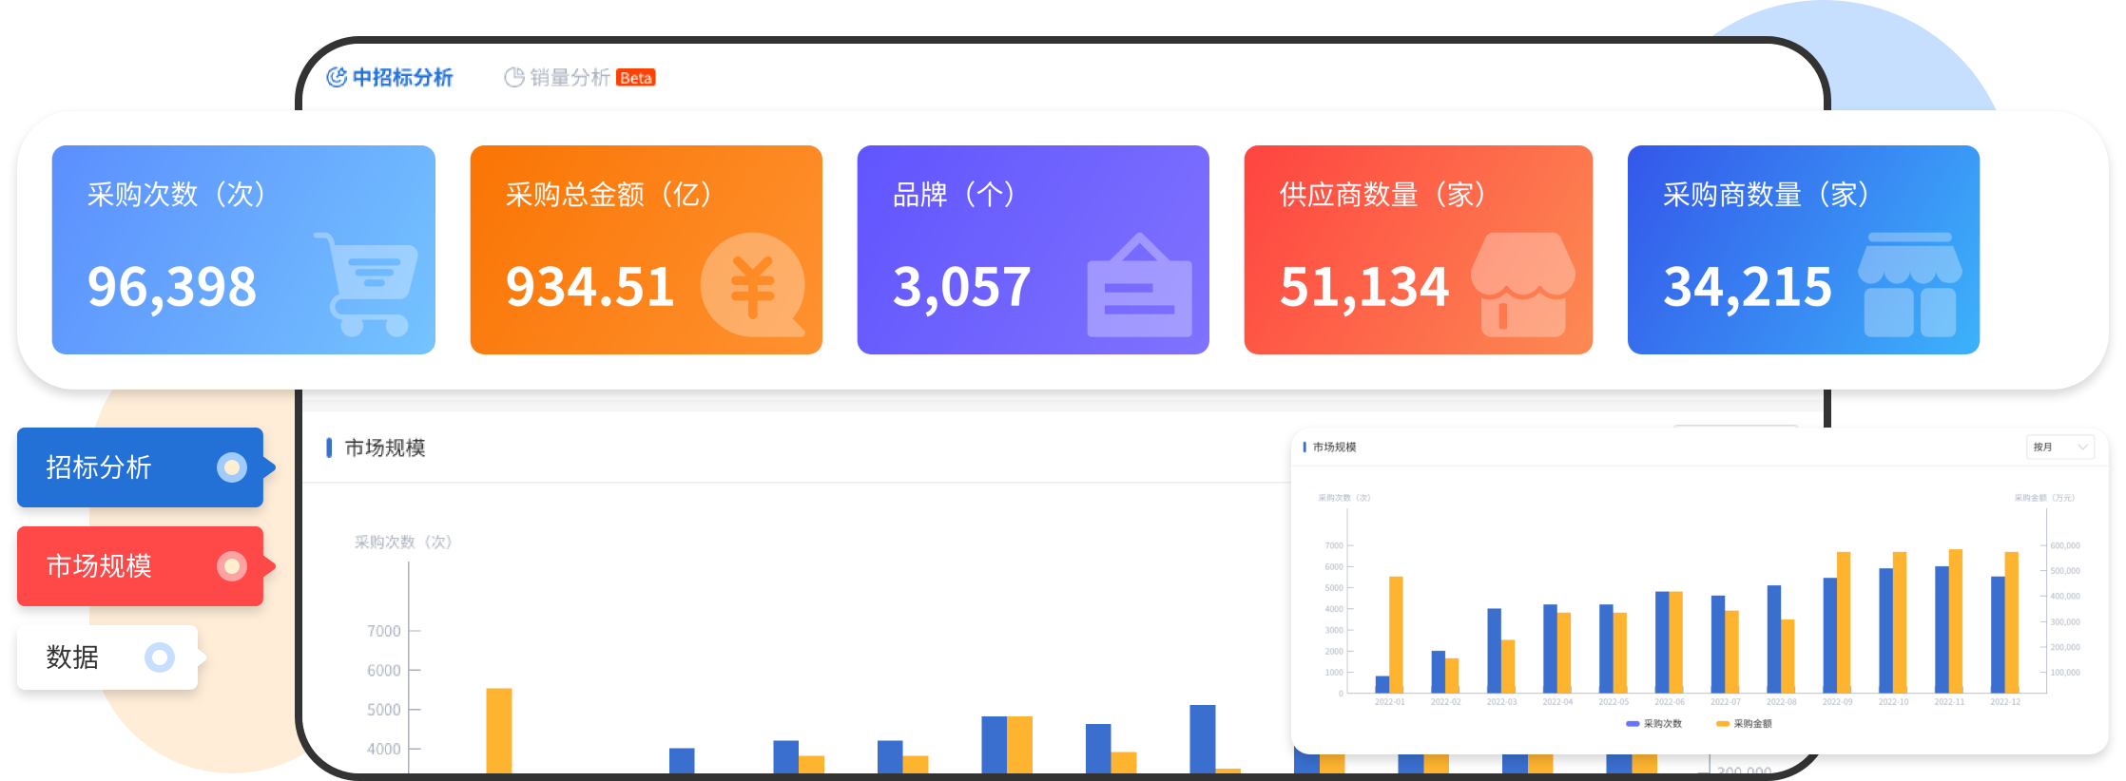Image resolution: width=2126 pixels, height=781 pixels.
Task: Click 采购次数（次）axis title in main chart
Action: (403, 543)
